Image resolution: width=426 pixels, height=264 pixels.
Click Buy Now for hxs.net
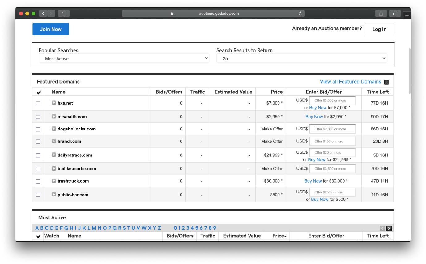pyautogui.click(x=318, y=108)
